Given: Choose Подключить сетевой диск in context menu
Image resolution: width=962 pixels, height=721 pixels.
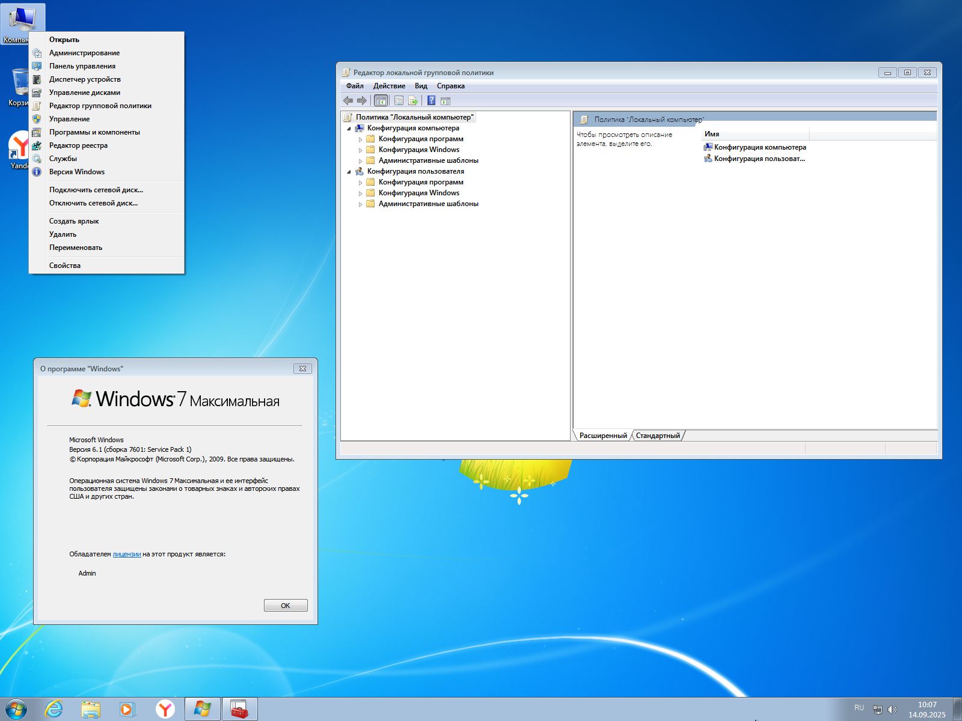Looking at the screenshot, I should [106, 190].
